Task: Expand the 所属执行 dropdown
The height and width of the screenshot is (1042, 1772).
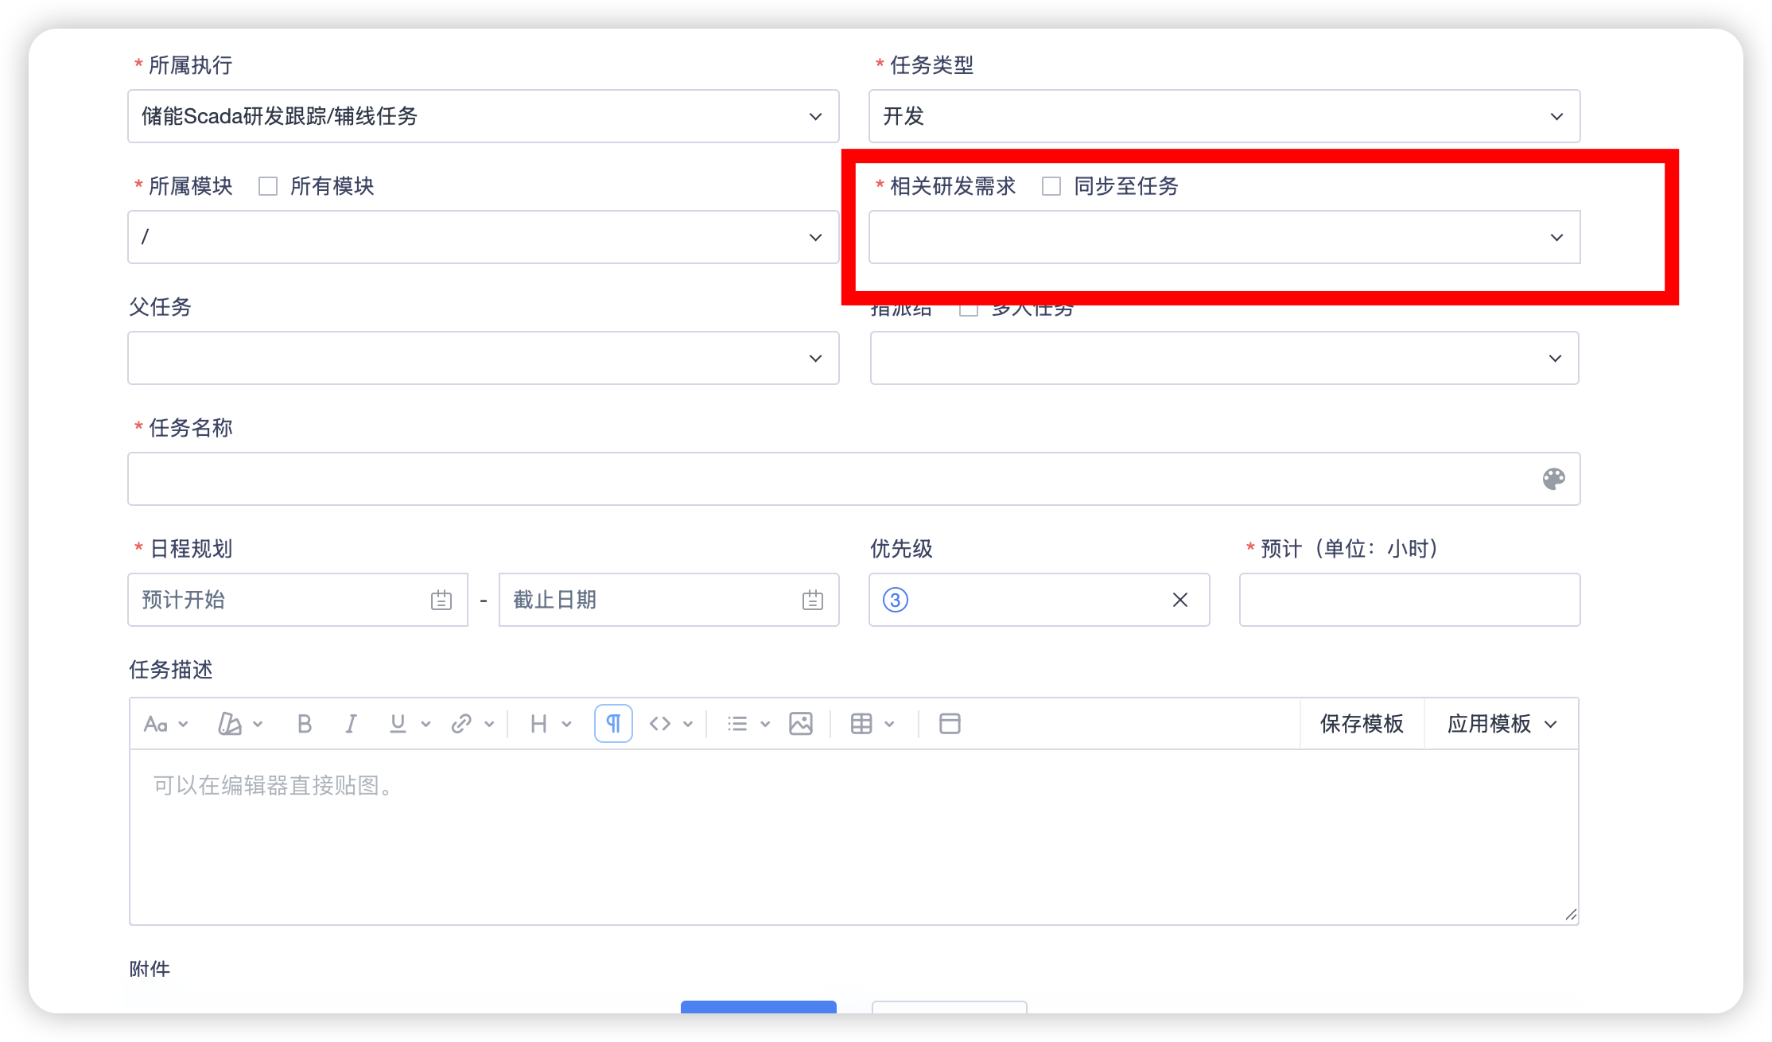Action: tap(483, 116)
